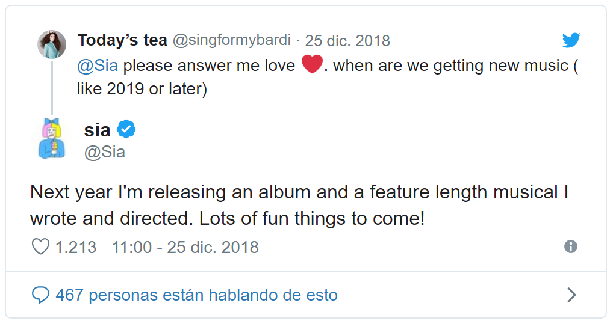Click the blue verified badge next to sia

click(126, 129)
